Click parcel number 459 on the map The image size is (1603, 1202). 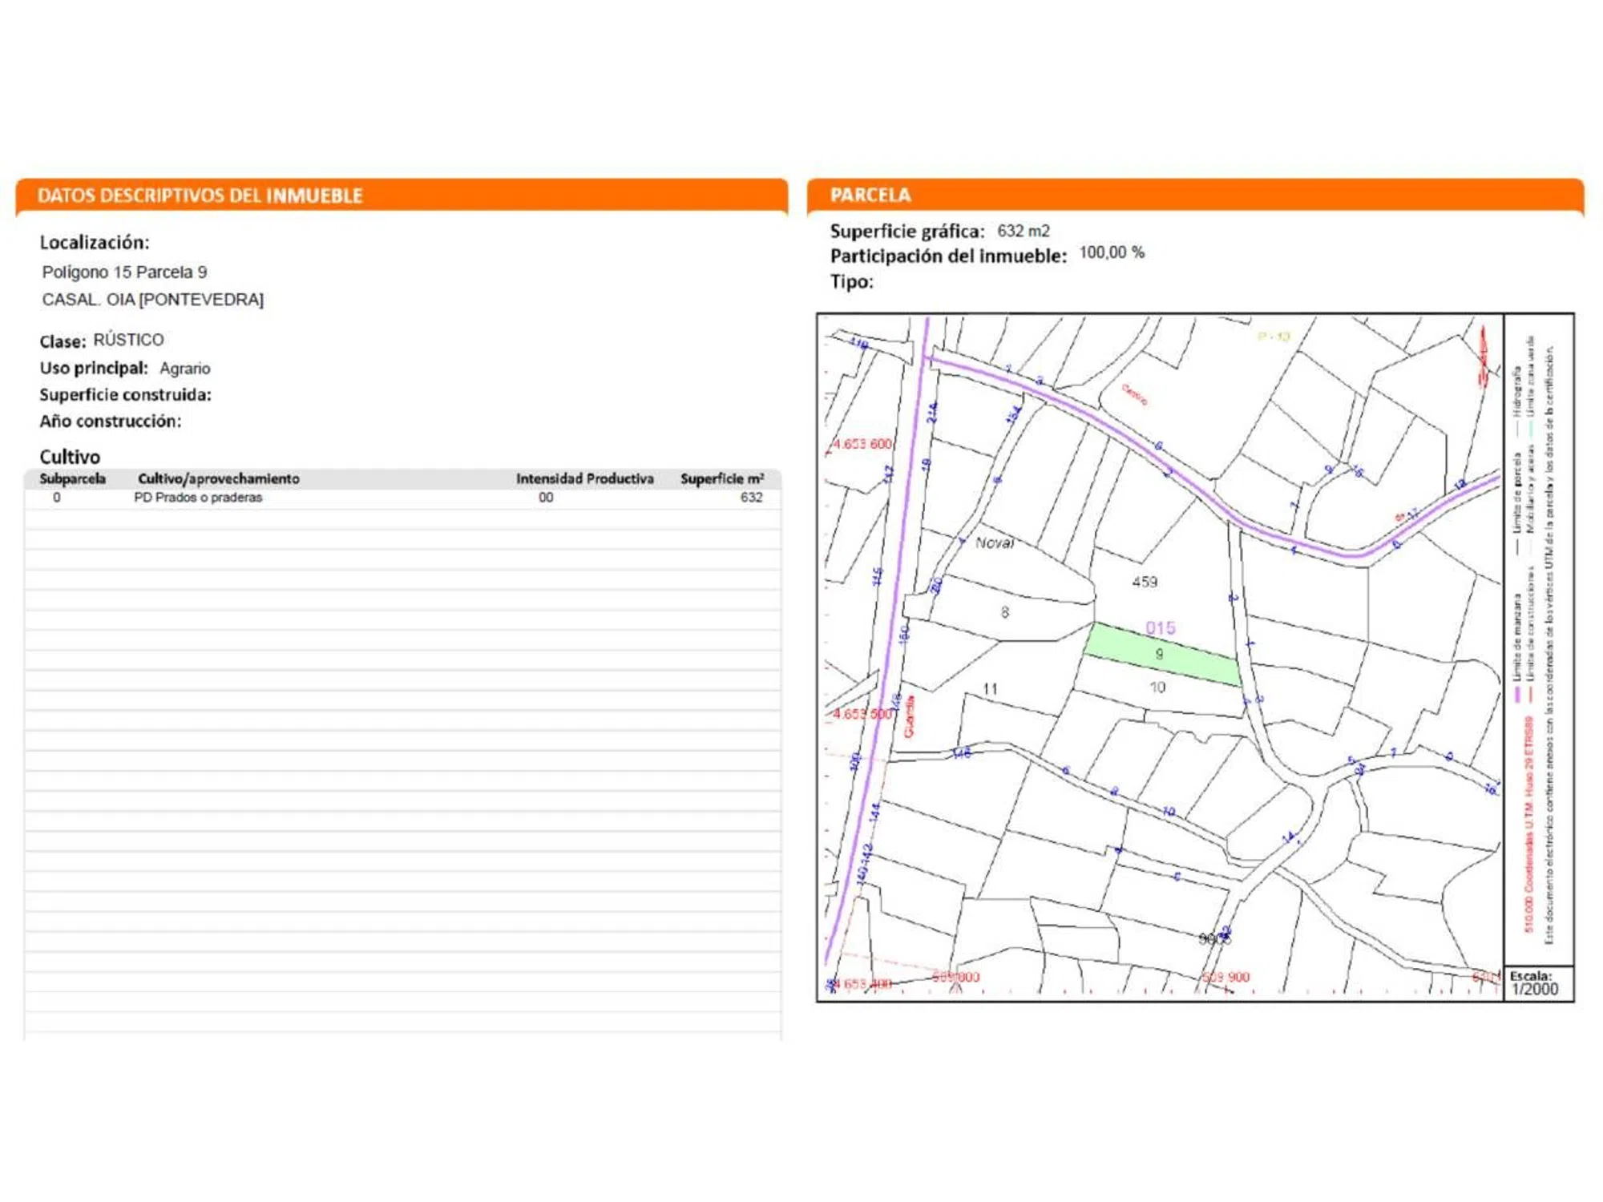[x=1145, y=582]
